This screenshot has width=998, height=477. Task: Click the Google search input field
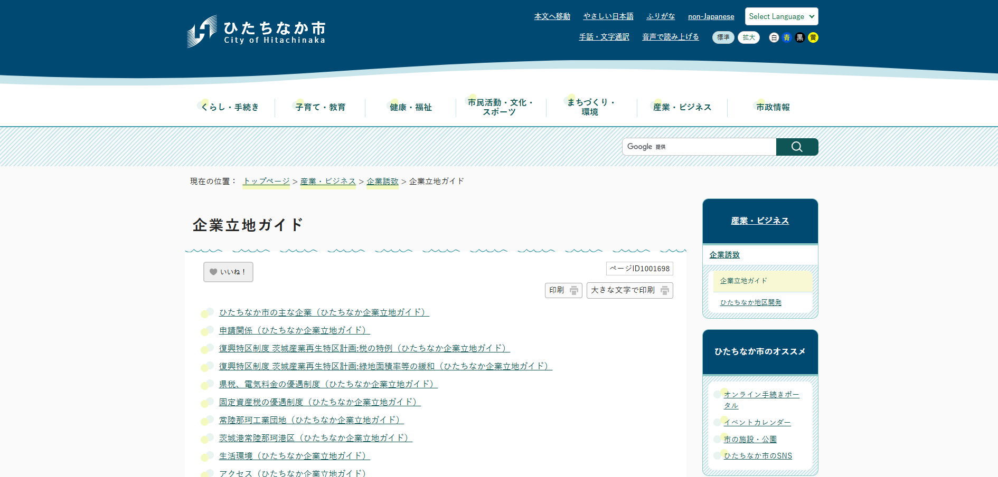pyautogui.click(x=699, y=147)
